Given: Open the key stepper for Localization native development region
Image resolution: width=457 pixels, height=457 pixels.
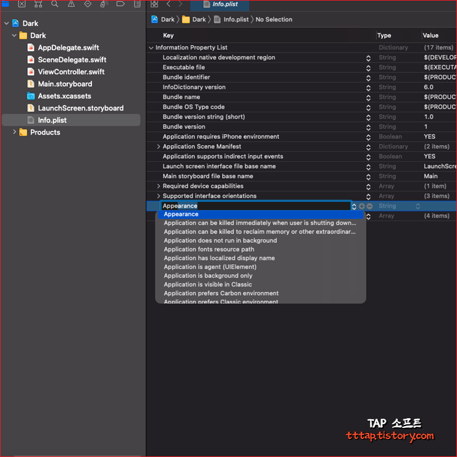Looking at the screenshot, I should [x=369, y=58].
